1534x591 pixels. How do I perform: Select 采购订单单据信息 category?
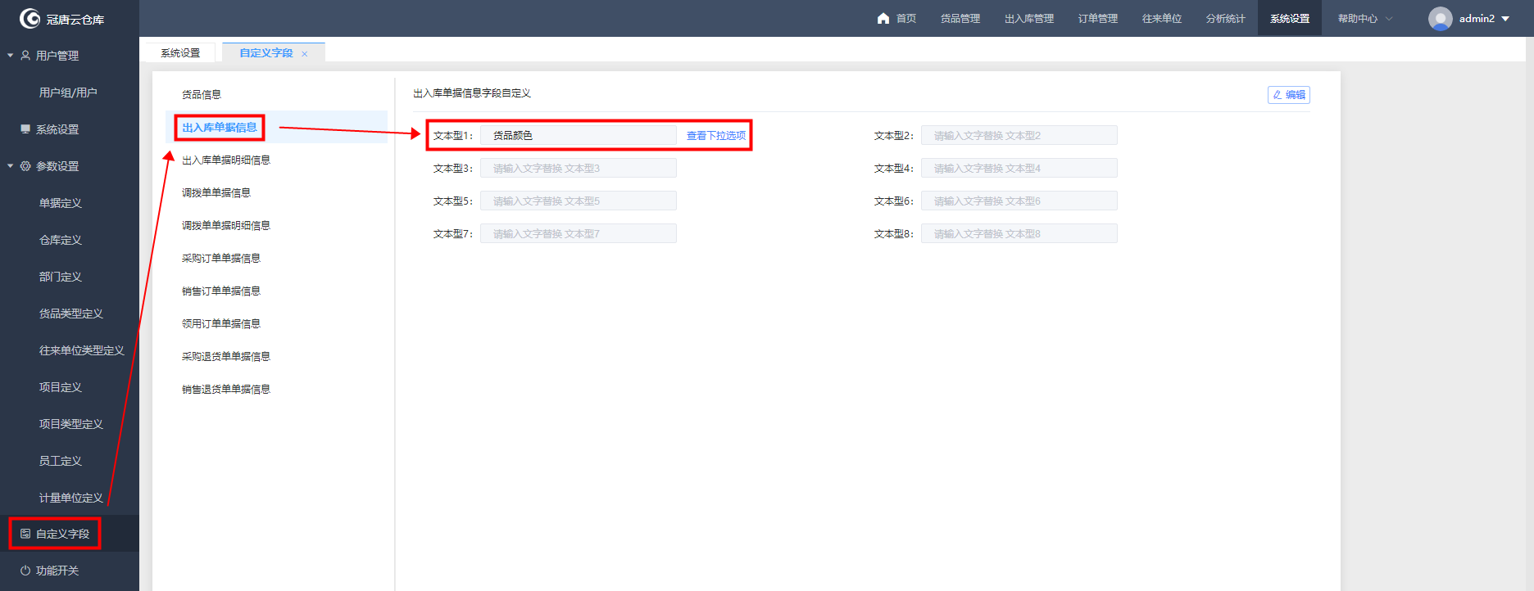click(221, 259)
